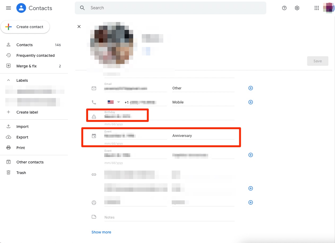335x243 pixels.
Task: Click the event calendar icon
Action: tap(94, 135)
